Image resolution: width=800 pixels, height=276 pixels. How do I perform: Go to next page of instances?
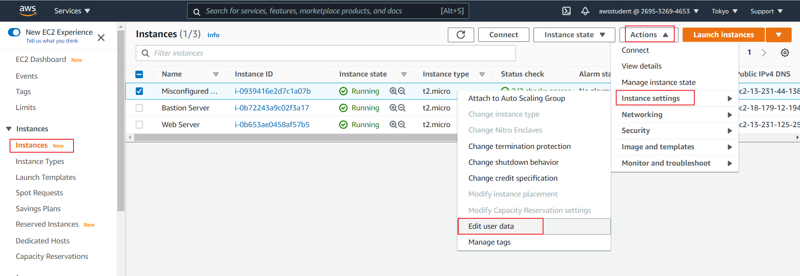(764, 53)
